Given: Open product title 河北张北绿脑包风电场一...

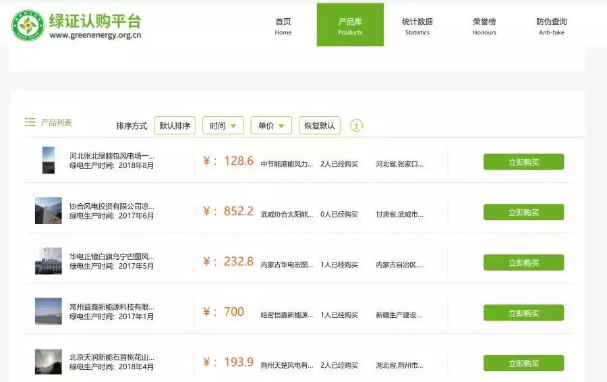Looking at the screenshot, I should (x=111, y=156).
